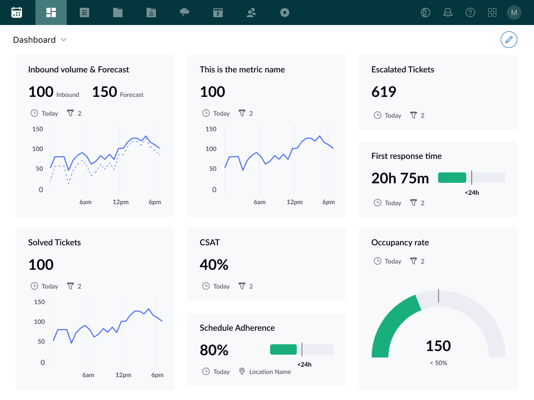Click the globe icon in top bar
Viewport: 534px width, 400px height.
click(426, 12)
